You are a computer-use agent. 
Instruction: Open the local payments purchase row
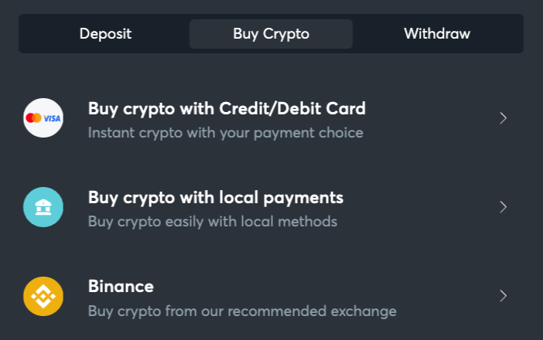271,207
